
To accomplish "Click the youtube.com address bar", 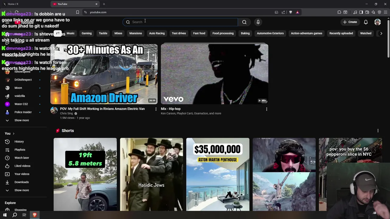I will [x=180, y=12].
